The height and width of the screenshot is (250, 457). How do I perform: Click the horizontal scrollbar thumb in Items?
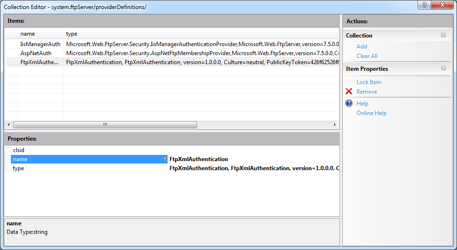tap(105, 125)
